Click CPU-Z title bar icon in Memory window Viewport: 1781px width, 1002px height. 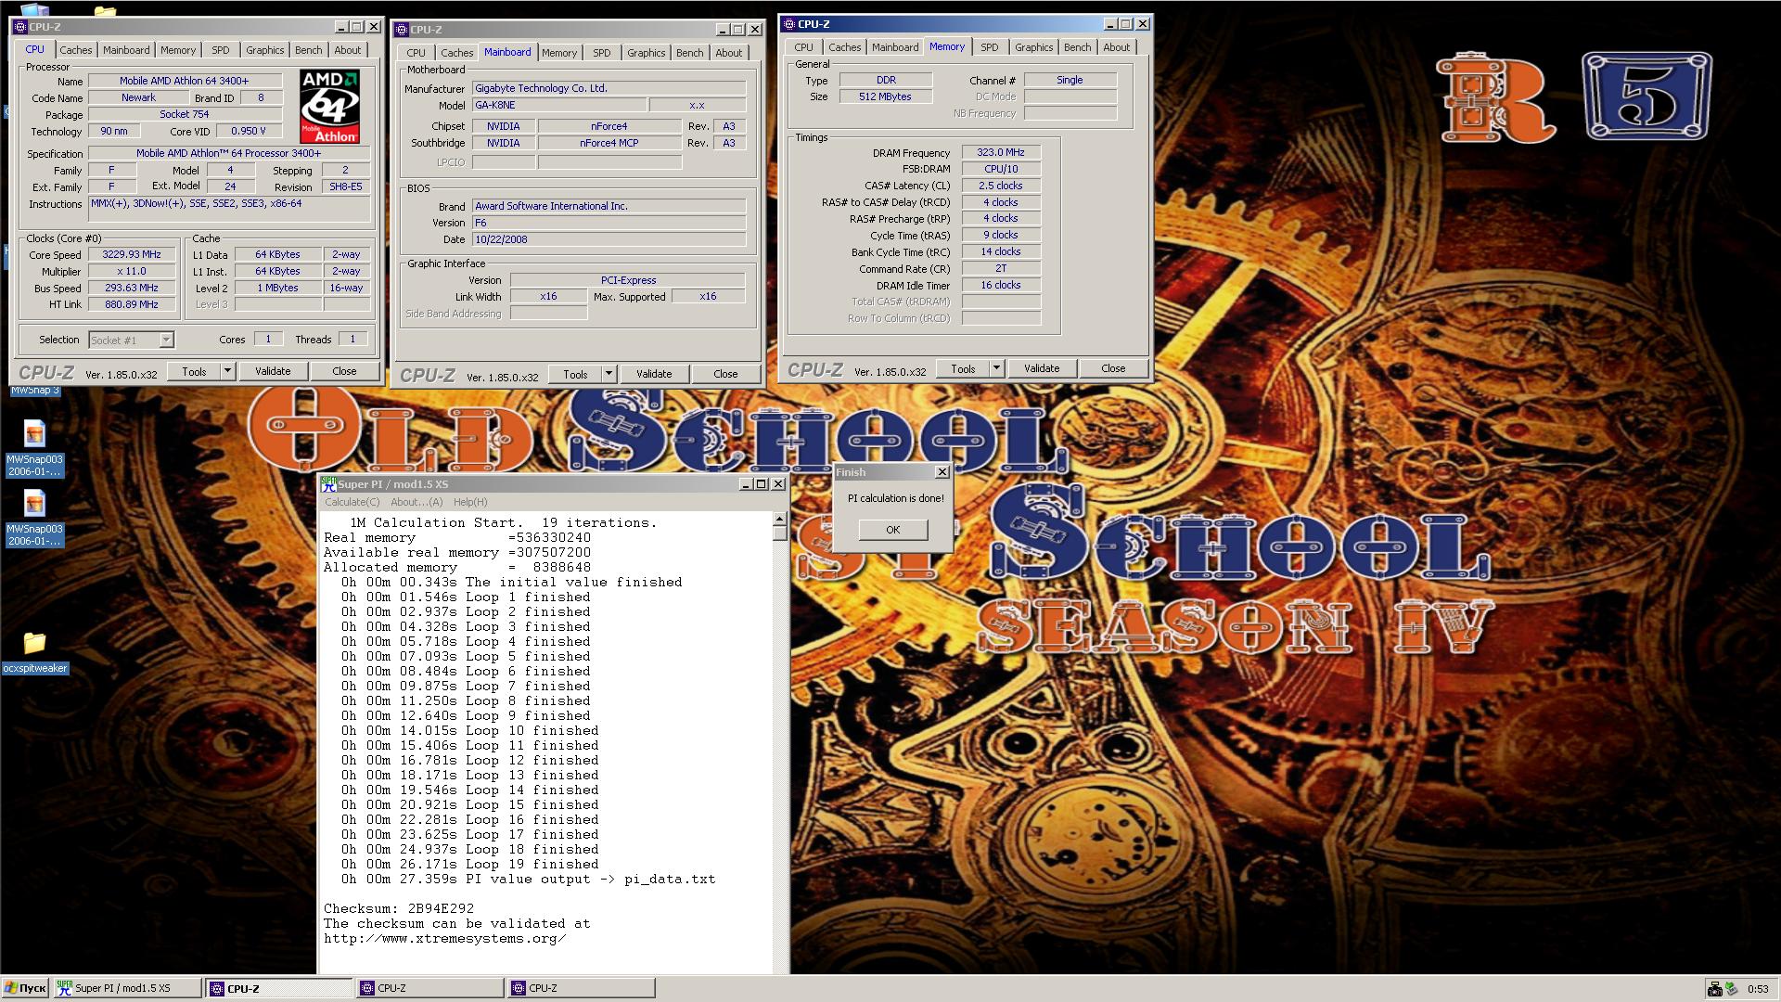788,24
